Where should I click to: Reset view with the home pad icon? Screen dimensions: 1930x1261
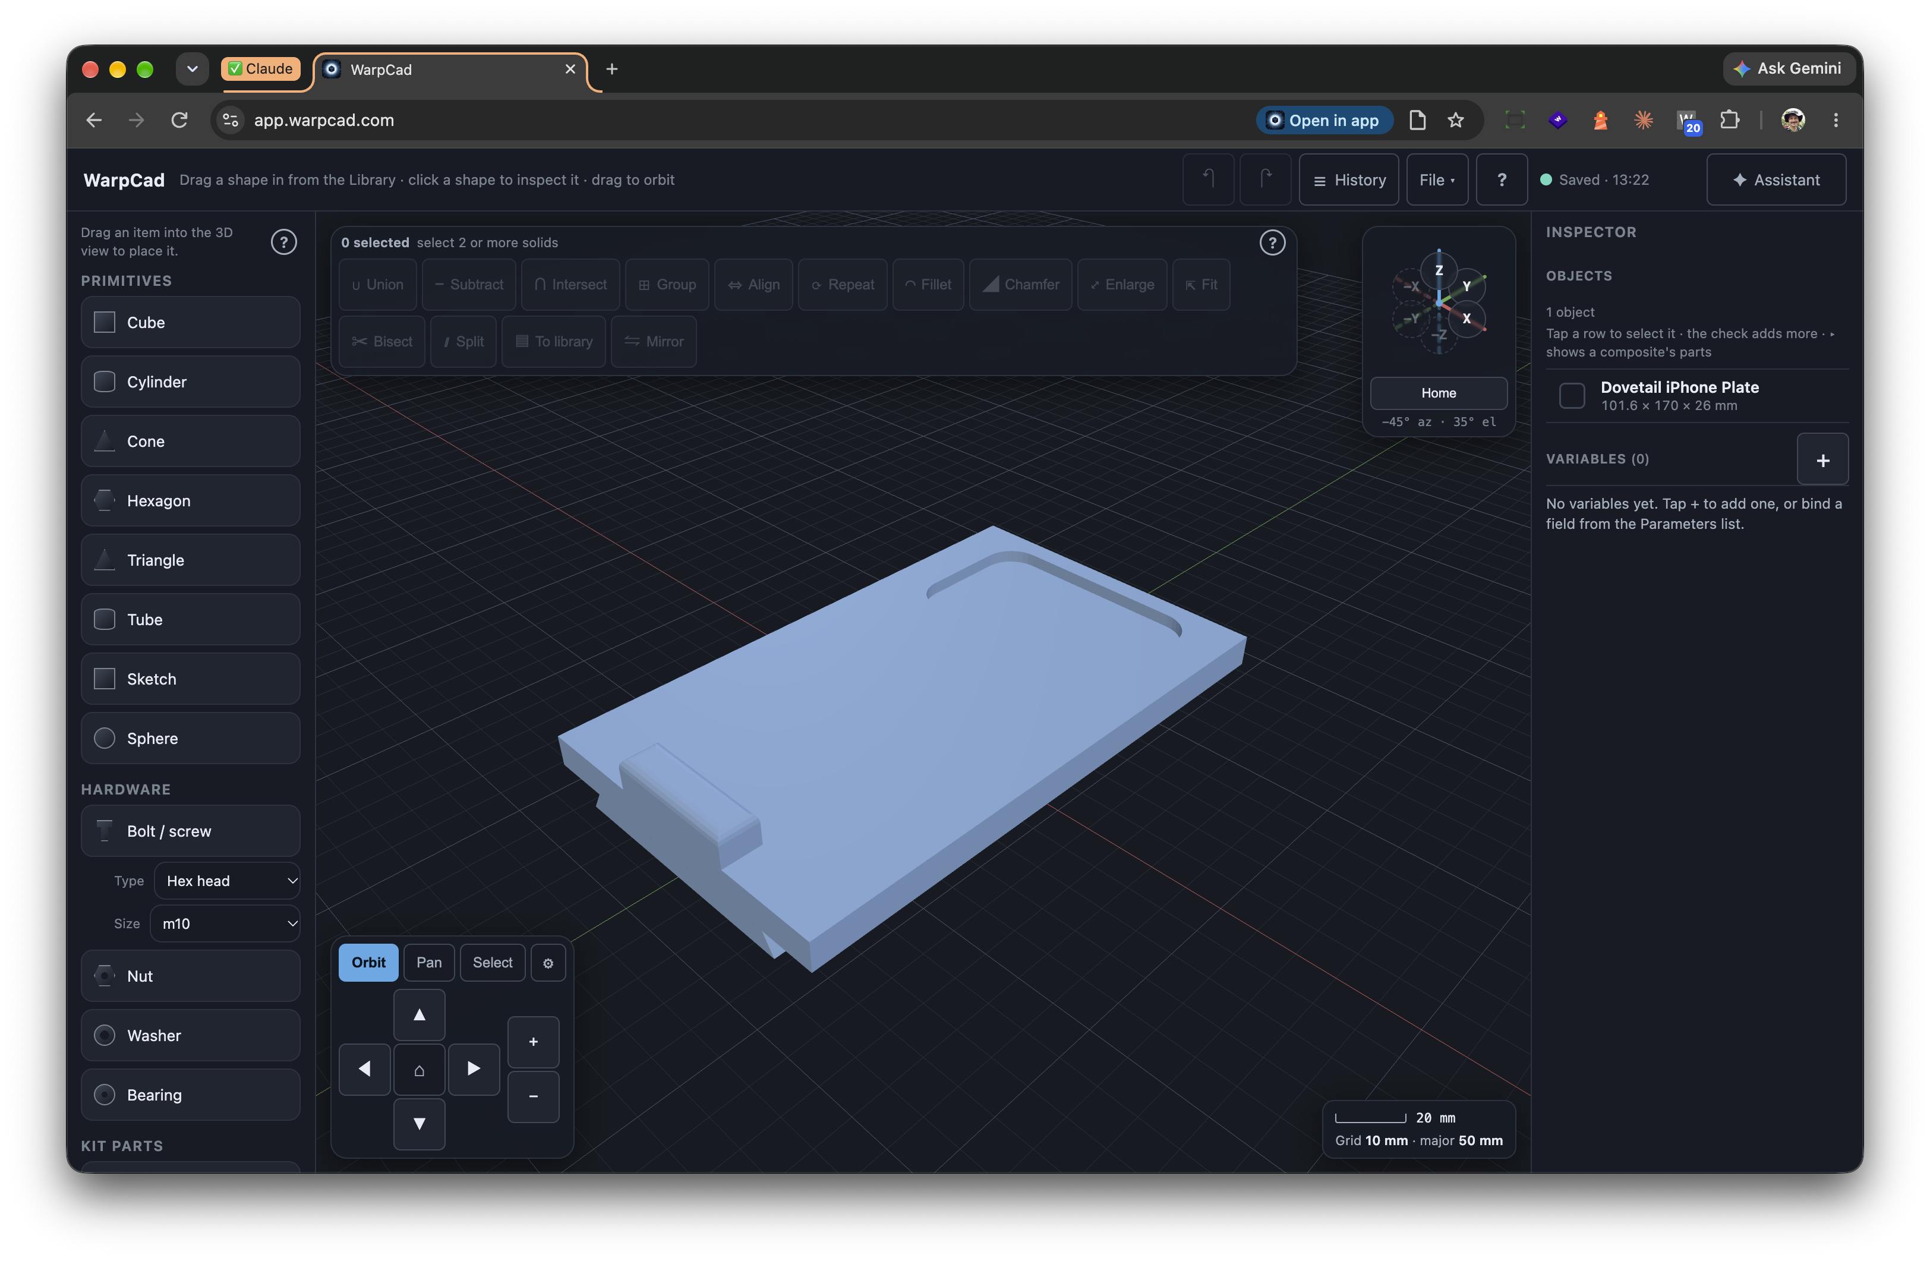[420, 1070]
